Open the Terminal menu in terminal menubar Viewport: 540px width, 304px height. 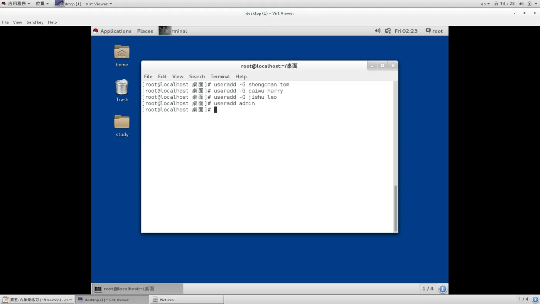point(220,76)
